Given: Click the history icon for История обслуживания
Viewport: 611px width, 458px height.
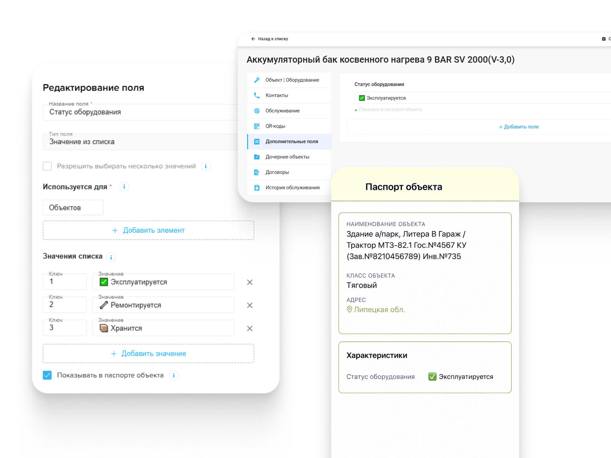Looking at the screenshot, I should 257,188.
